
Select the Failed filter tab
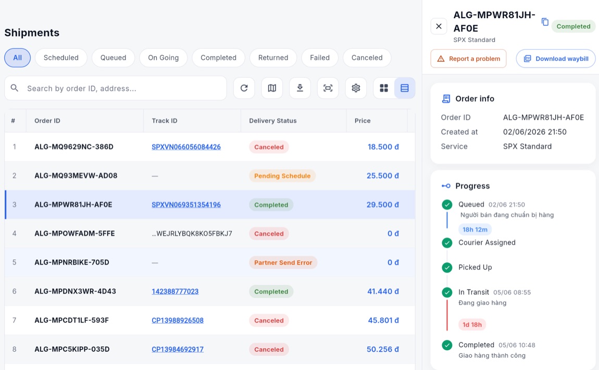click(x=320, y=58)
